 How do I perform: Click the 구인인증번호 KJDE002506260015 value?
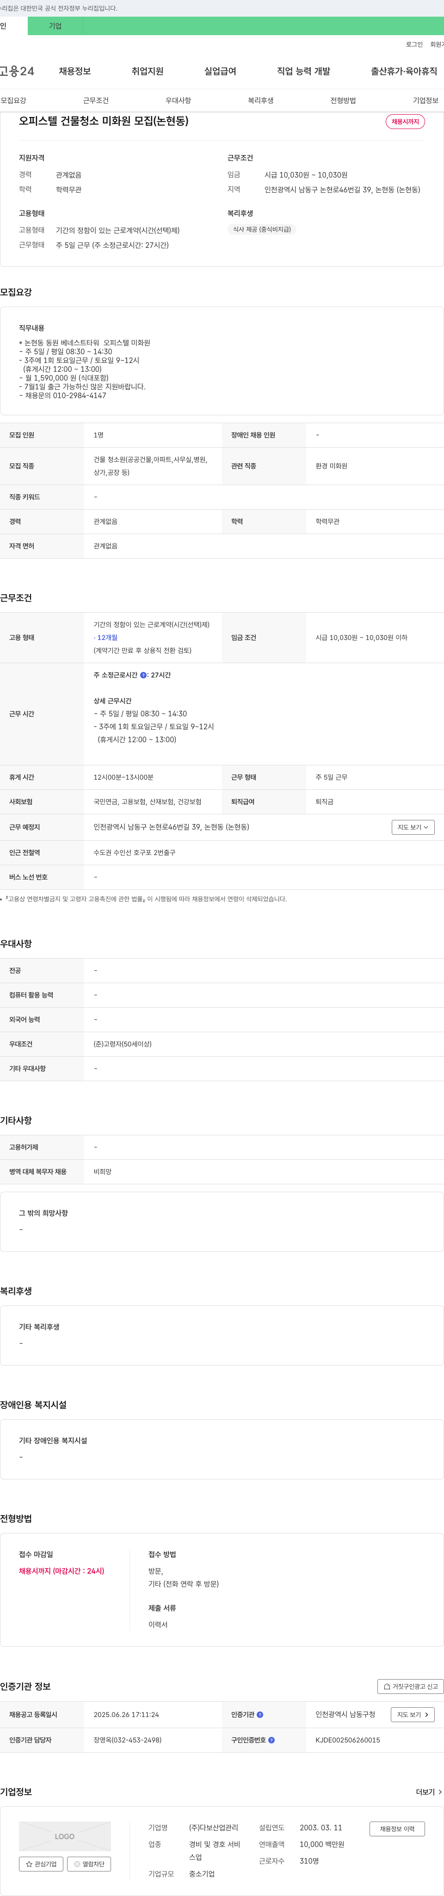point(347,1740)
